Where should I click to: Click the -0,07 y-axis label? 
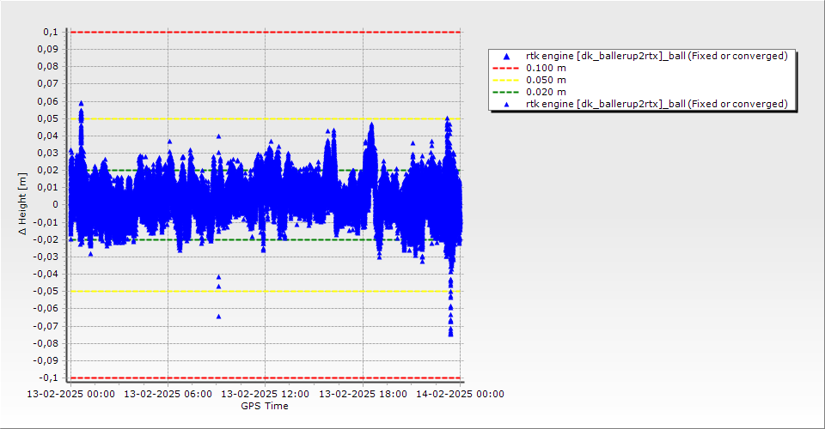pos(46,326)
